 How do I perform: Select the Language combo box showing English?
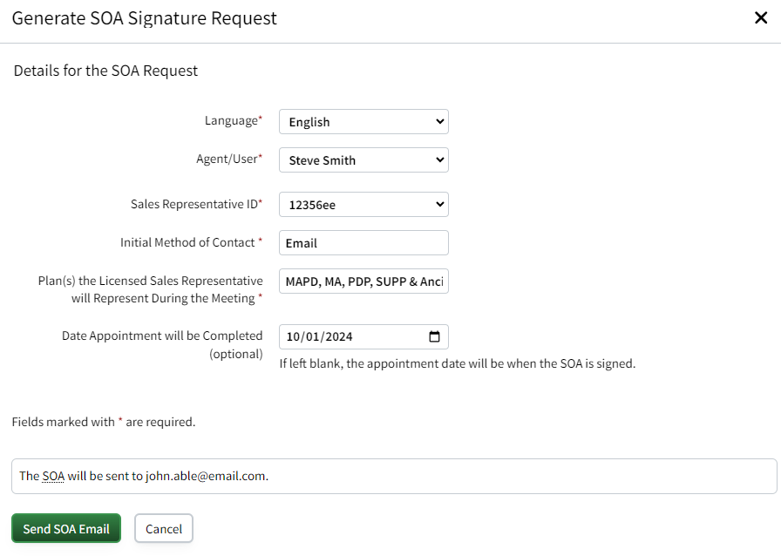click(x=363, y=121)
